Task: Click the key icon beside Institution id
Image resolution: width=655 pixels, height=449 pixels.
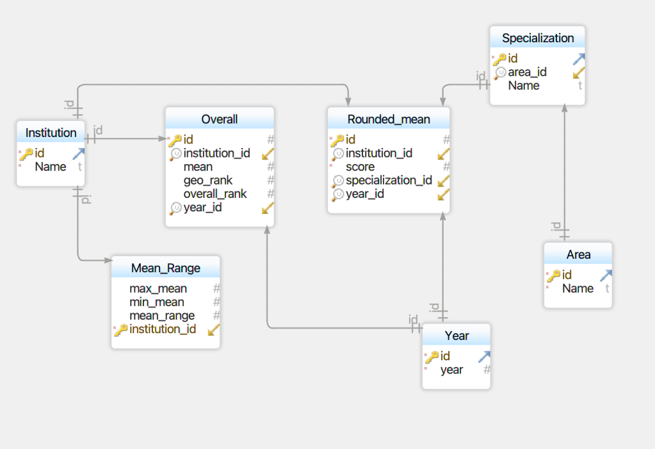Action: pos(26,154)
